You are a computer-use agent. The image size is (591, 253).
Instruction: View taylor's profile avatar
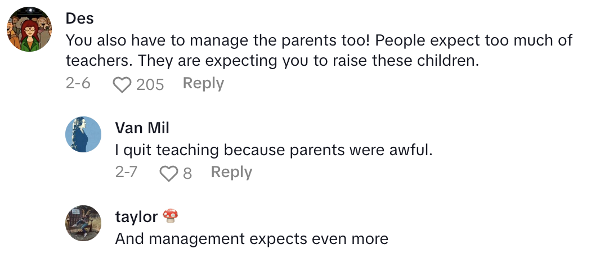click(x=83, y=223)
